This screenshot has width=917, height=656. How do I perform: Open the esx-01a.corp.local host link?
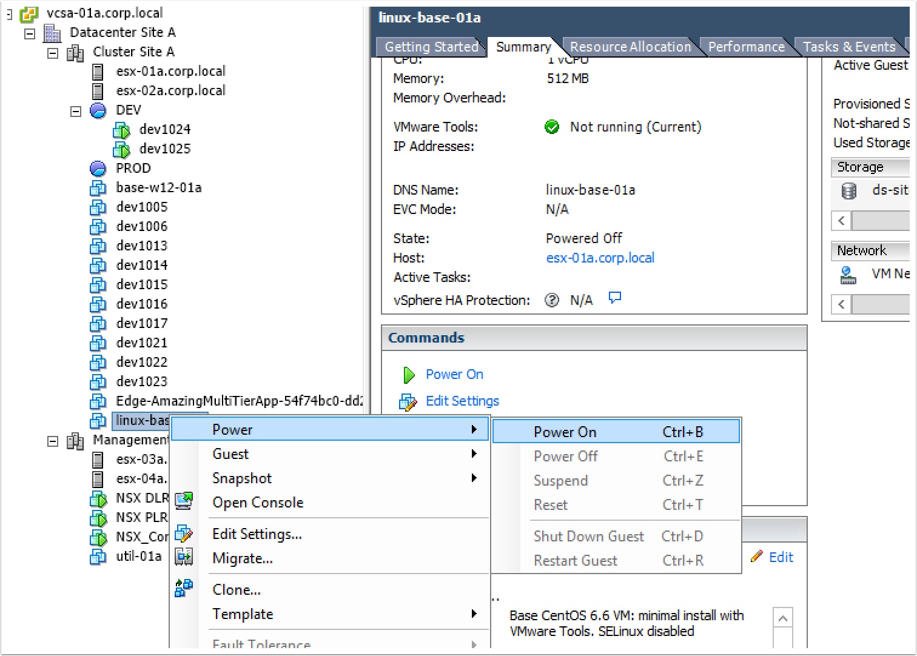pyautogui.click(x=600, y=258)
